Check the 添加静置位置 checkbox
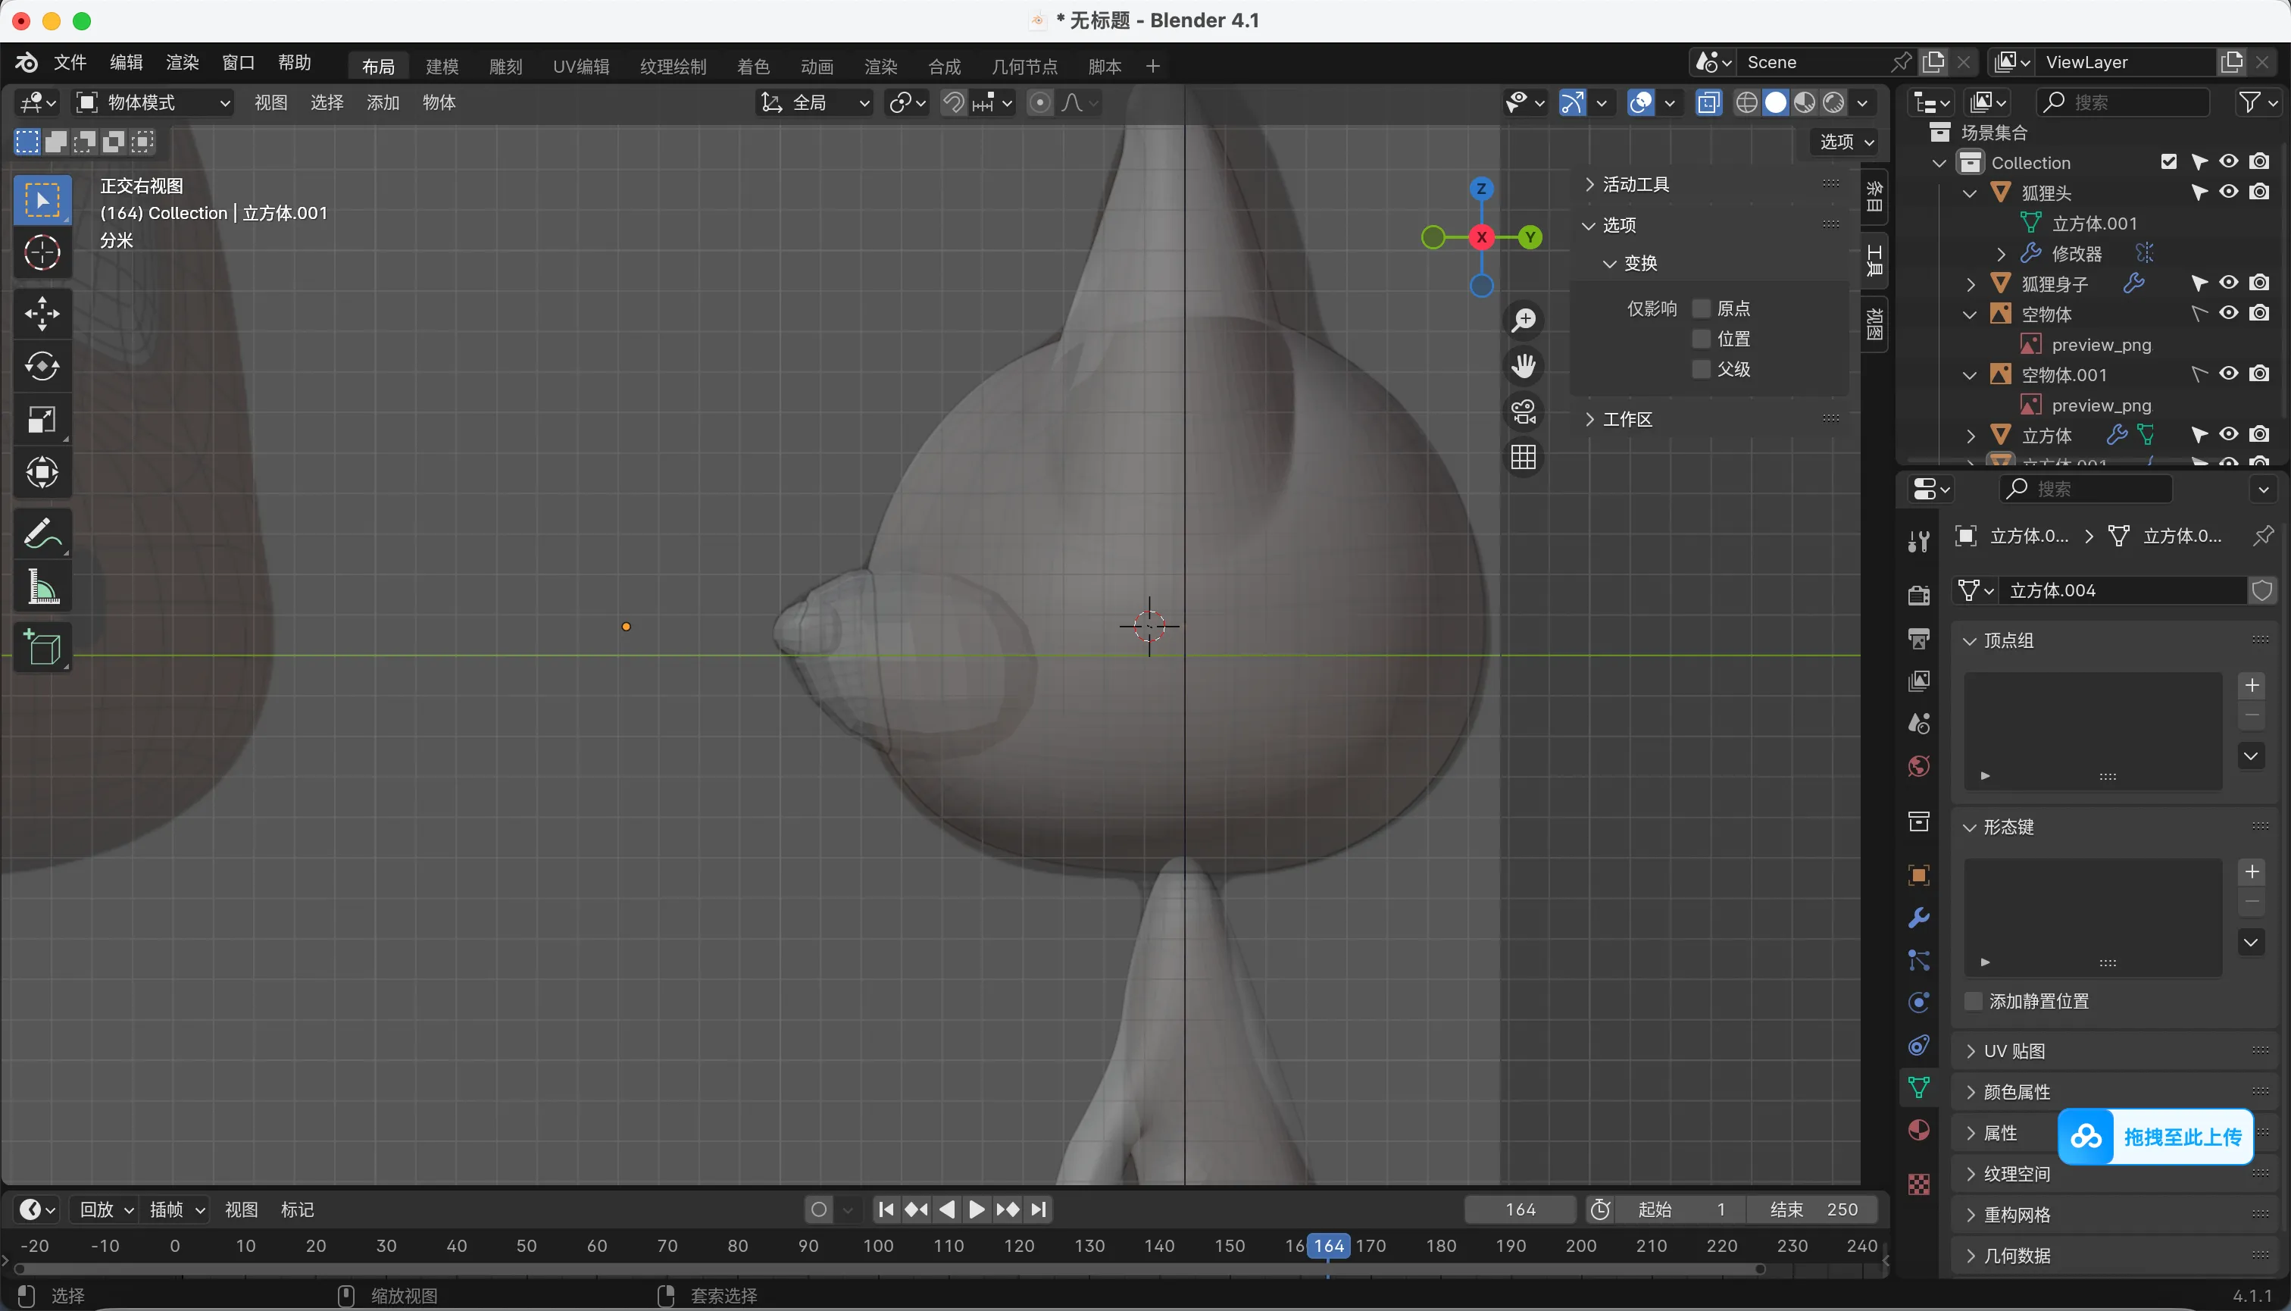Screen dimensions: 2291x1311 click(x=1974, y=1001)
